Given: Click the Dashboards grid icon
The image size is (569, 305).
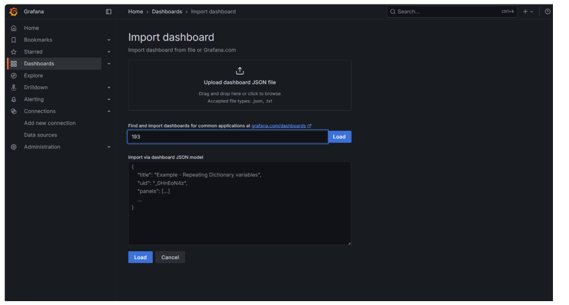Looking at the screenshot, I should (14, 64).
